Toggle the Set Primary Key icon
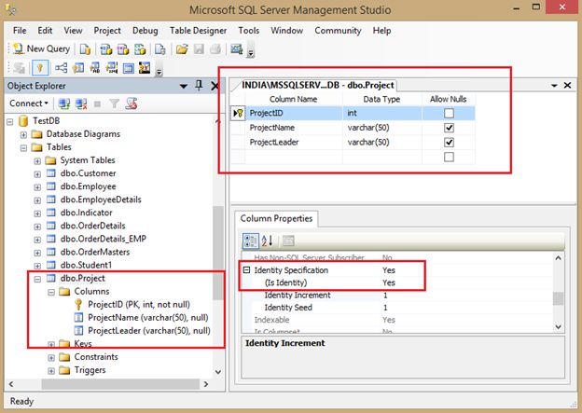The image size is (582, 413). click(40, 68)
